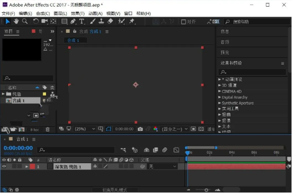This screenshot has width=292, height=193.
Task: Select the Eraser tool
Action: click(x=110, y=21)
